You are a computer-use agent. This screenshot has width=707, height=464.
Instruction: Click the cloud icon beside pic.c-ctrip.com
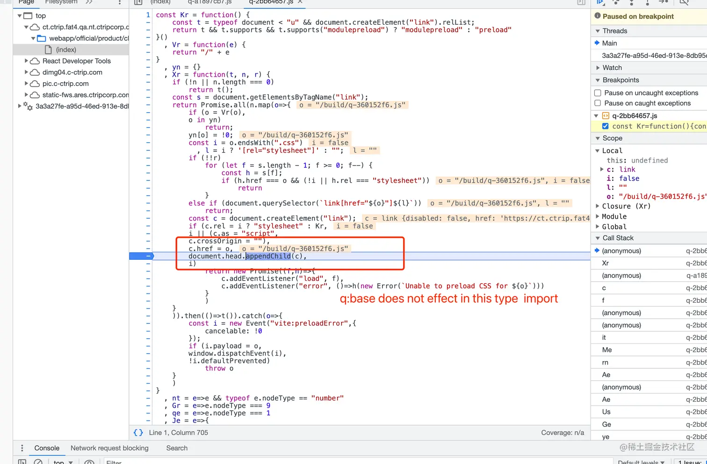point(35,84)
